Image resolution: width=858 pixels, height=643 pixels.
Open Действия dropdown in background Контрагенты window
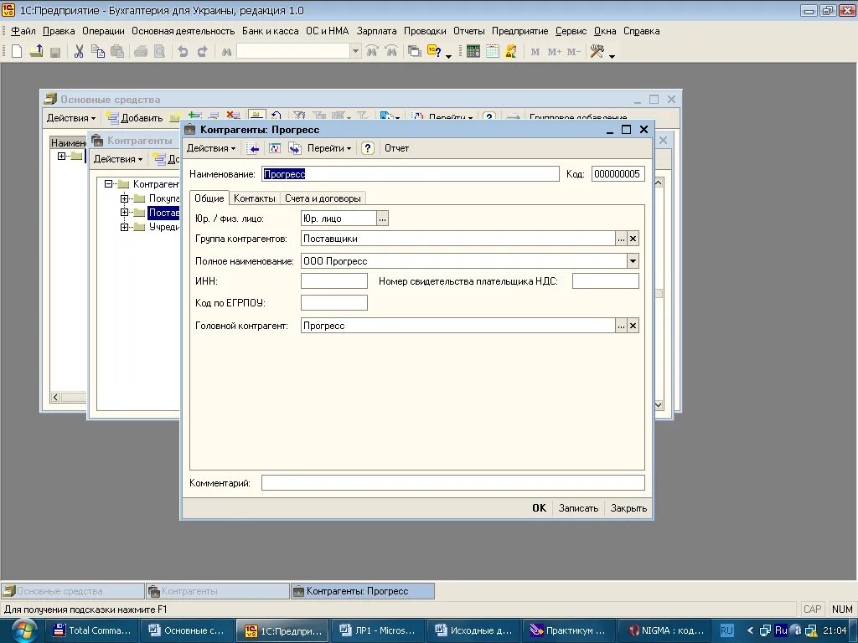click(x=118, y=159)
